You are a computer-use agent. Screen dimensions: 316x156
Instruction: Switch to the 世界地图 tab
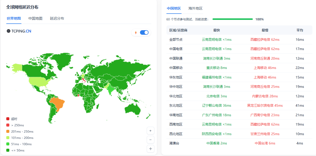pyautogui.click(x=14, y=18)
